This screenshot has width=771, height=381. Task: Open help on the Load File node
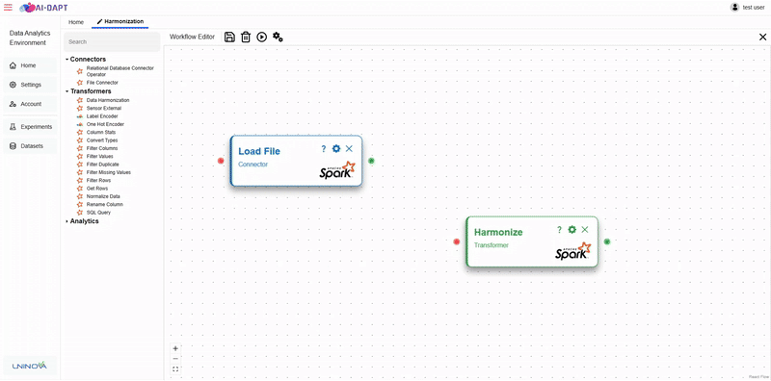324,149
